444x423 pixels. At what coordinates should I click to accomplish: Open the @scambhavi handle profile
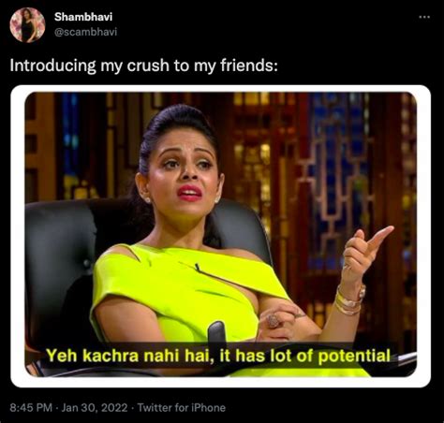click(85, 32)
